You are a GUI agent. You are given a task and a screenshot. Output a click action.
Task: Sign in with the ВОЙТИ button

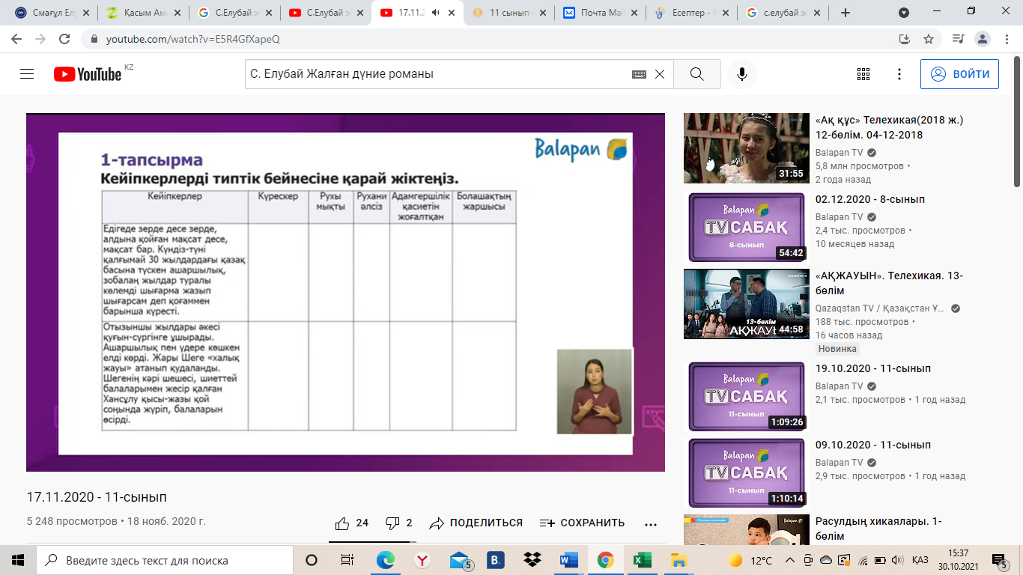tap(959, 74)
